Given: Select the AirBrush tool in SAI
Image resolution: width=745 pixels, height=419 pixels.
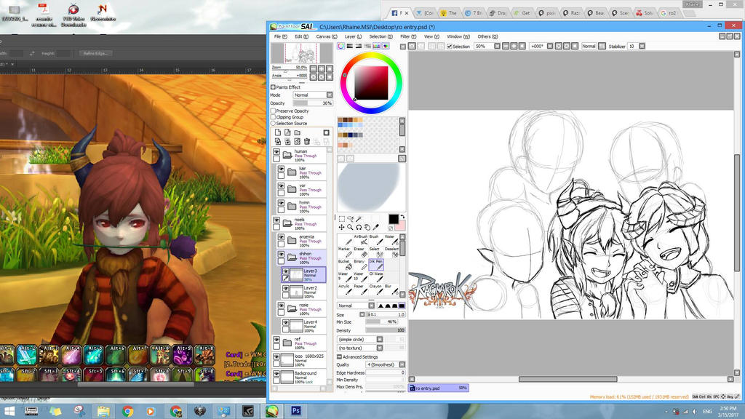Looking at the screenshot, I should point(361,240).
